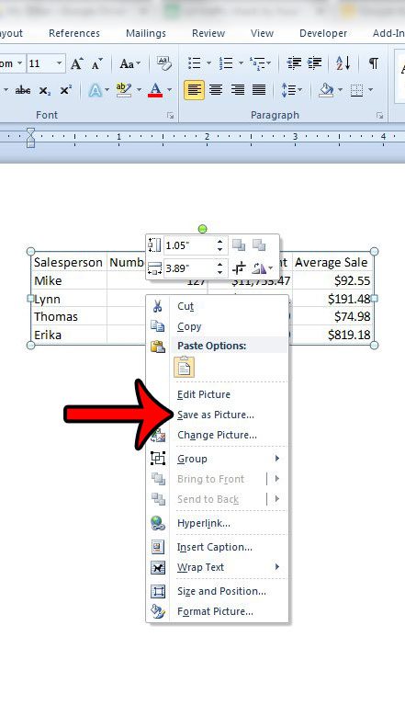Choose Save as Picture from context menu
This screenshot has width=405, height=705.
pos(217,415)
